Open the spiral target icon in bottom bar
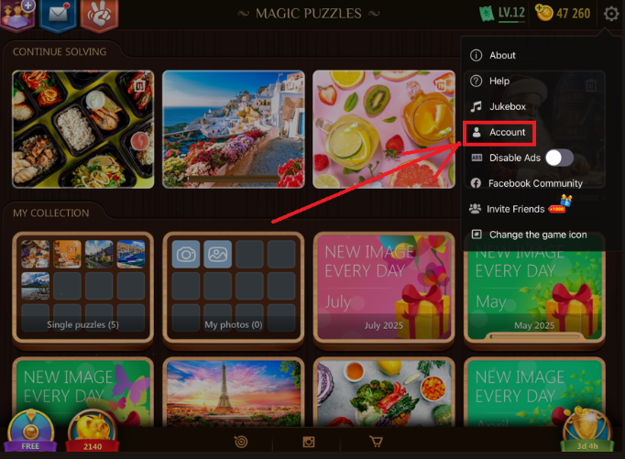Screen dimensions: 625x459 (x=241, y=442)
